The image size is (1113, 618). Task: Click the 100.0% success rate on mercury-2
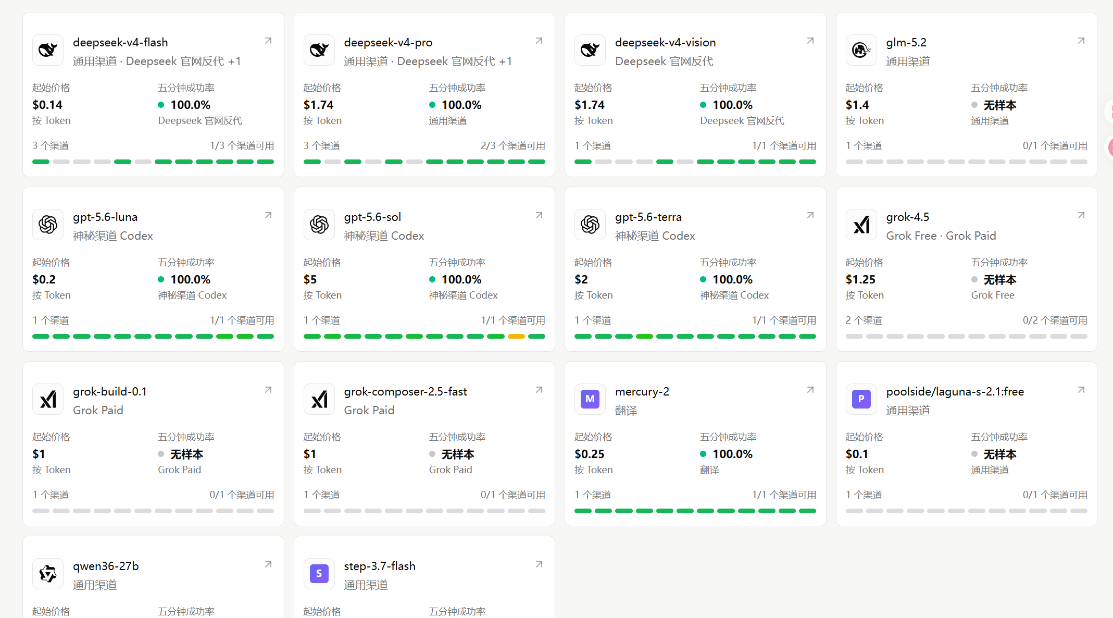[732, 454]
